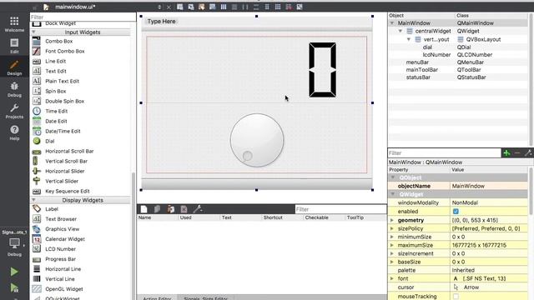Select lcdNumber in the object tree
Viewport: 534px width, 300px height.
[436, 55]
